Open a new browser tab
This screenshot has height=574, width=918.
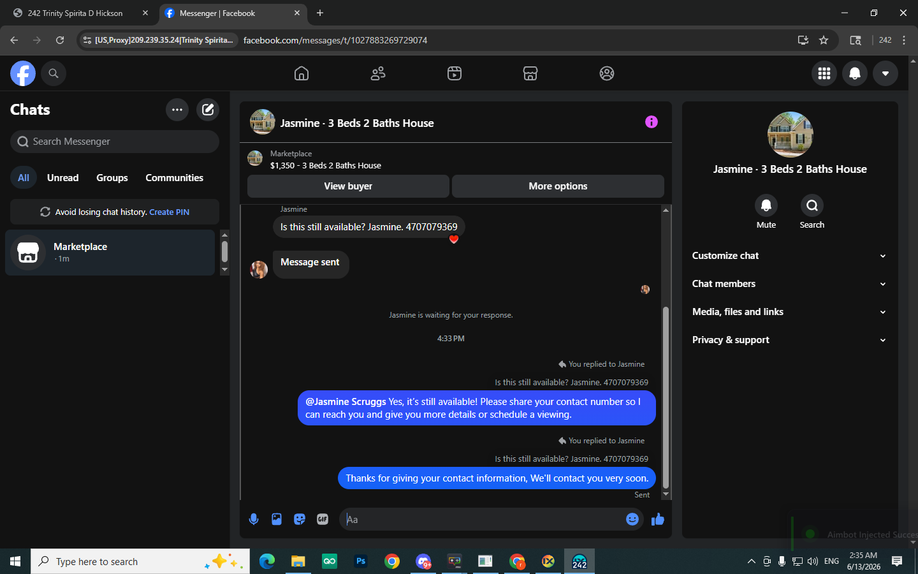point(320,13)
